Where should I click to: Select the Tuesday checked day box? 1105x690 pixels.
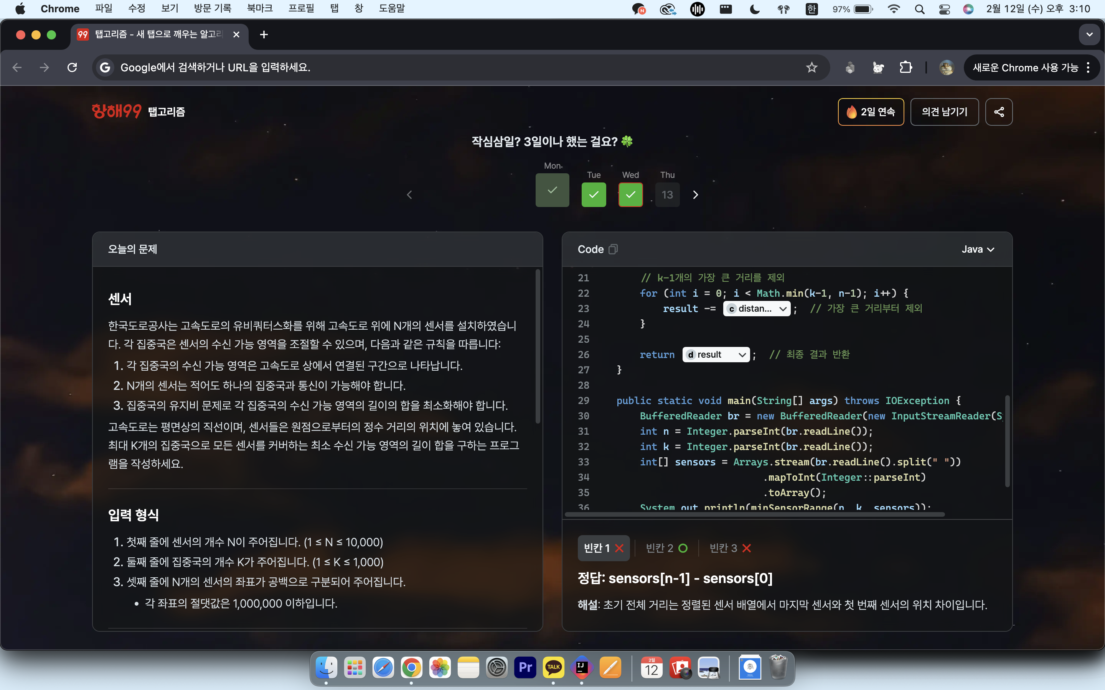[594, 195]
